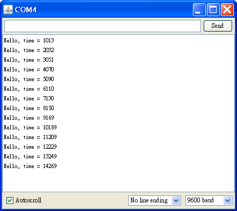Click the Java icon in title bar

coord(8,10)
